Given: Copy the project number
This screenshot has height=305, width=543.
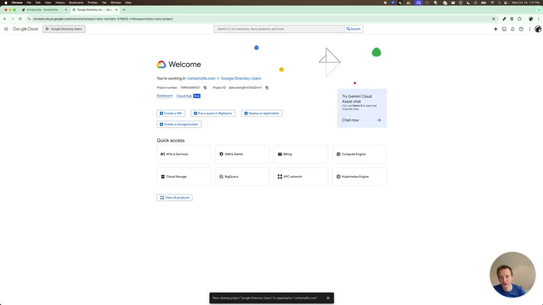Looking at the screenshot, I should 205,88.
